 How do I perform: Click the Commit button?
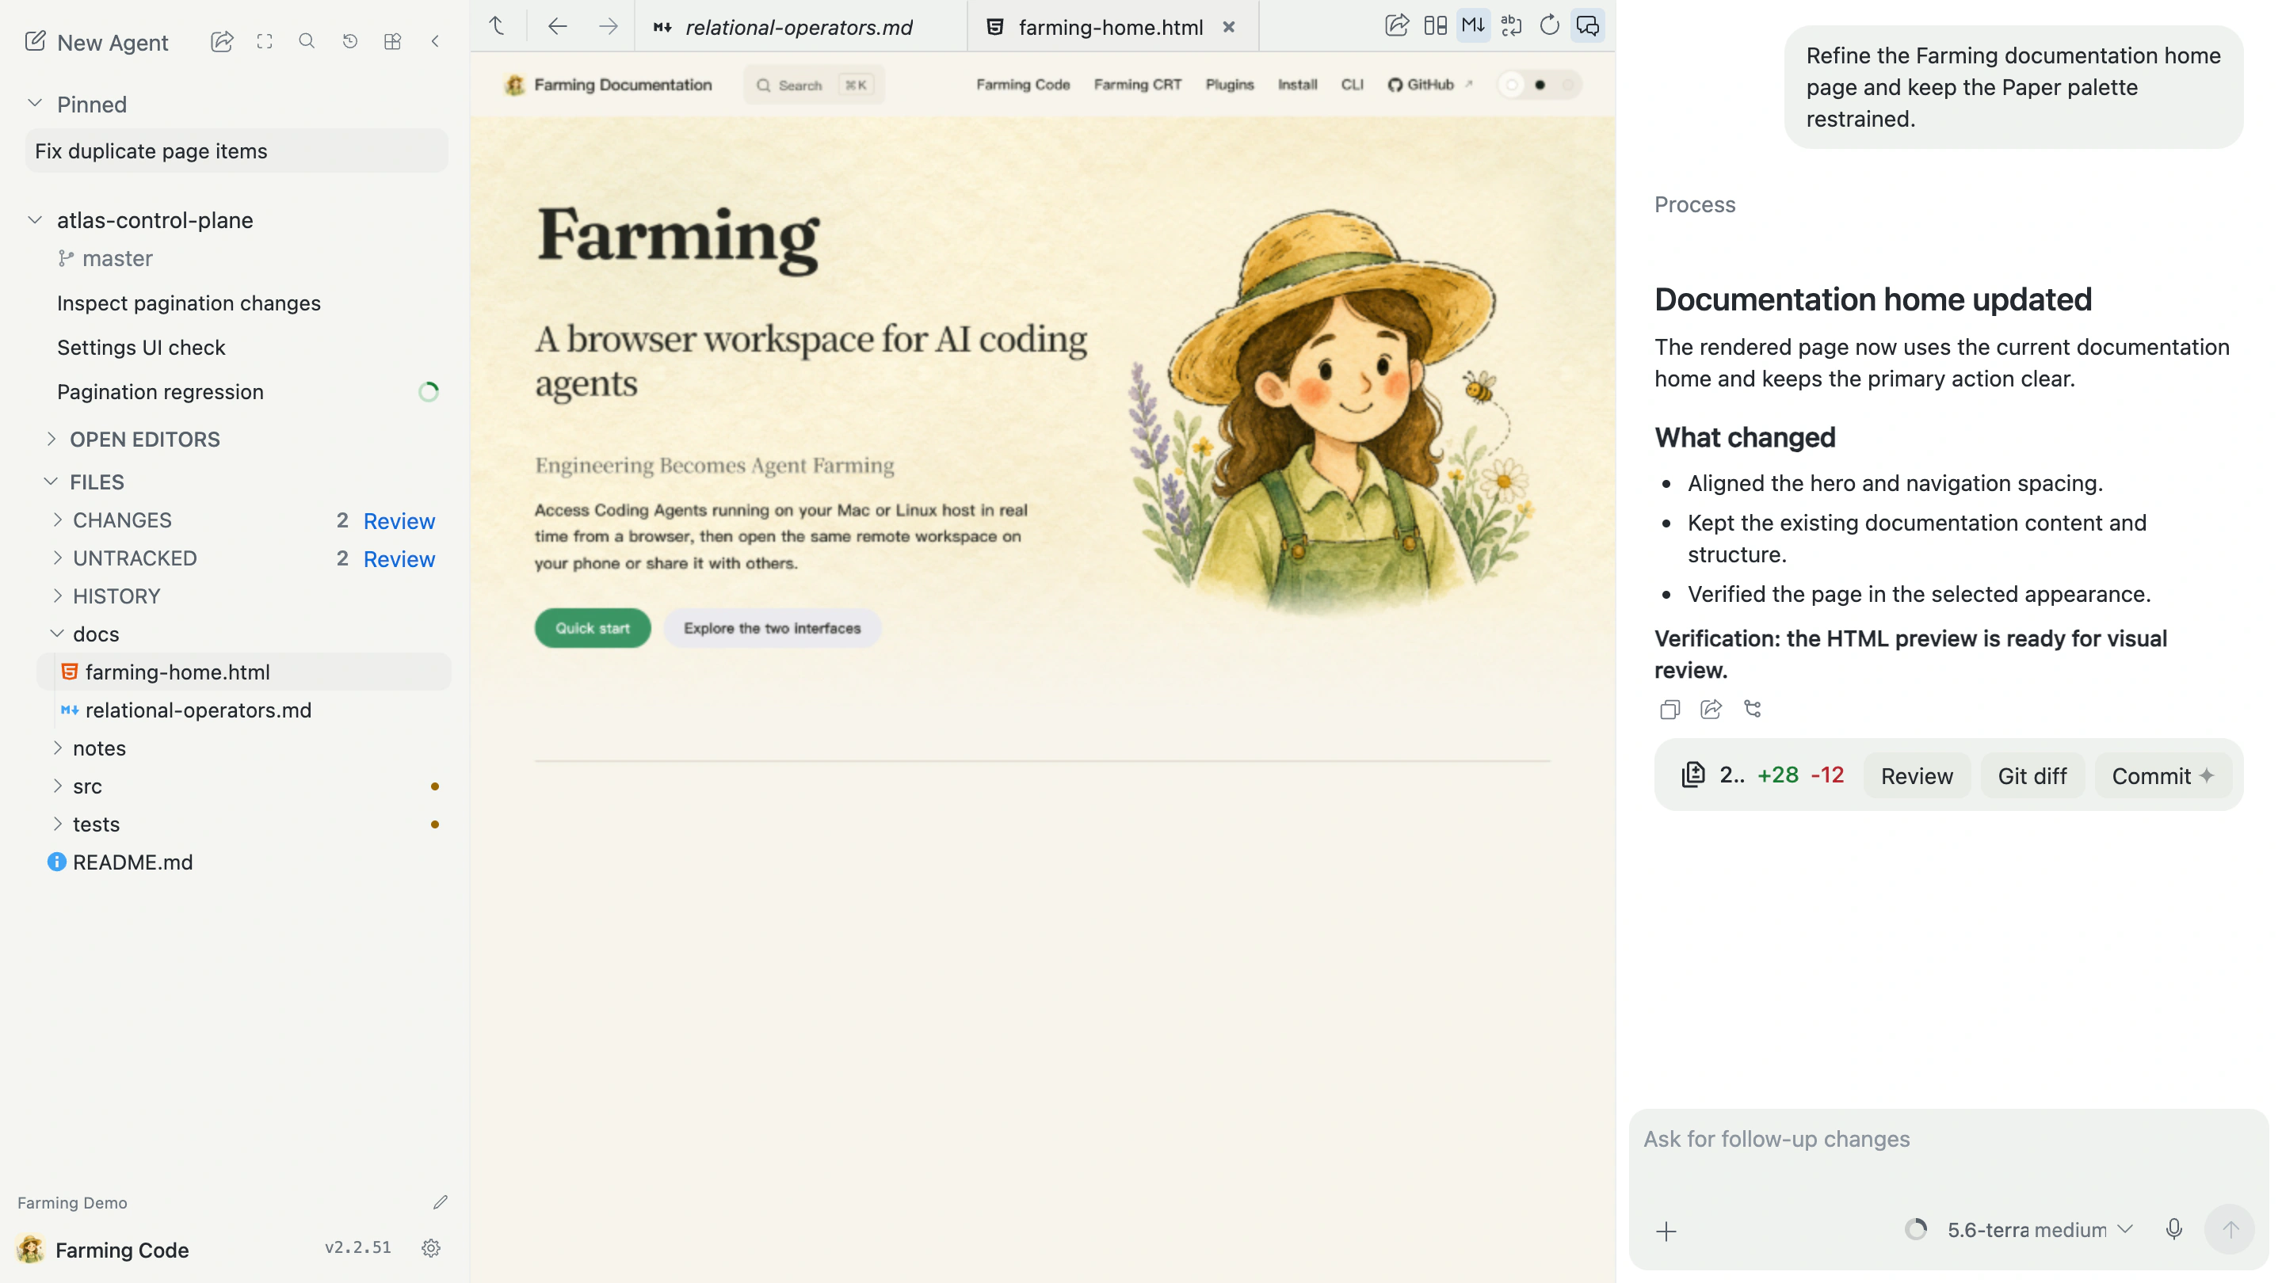click(x=2162, y=775)
